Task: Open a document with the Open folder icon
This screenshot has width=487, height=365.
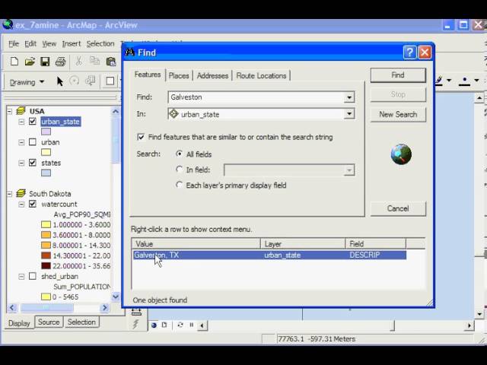Action: tap(30, 62)
